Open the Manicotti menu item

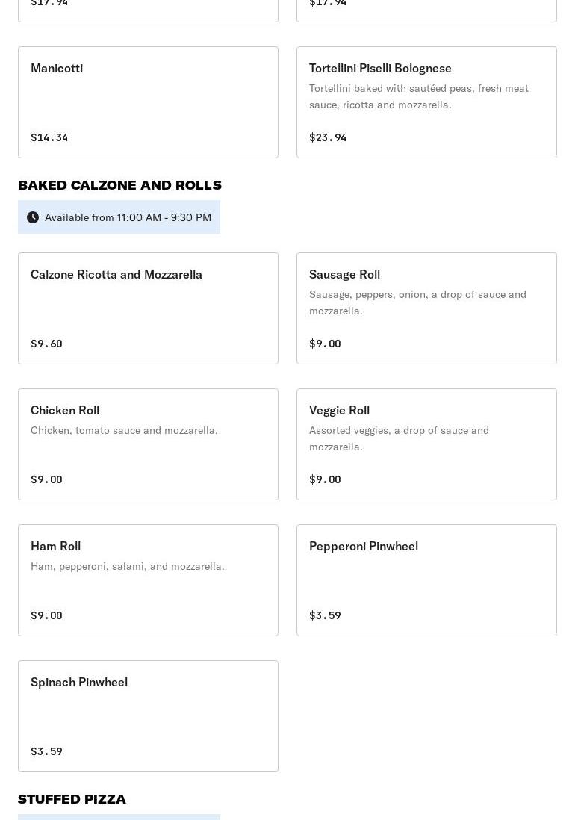148,102
